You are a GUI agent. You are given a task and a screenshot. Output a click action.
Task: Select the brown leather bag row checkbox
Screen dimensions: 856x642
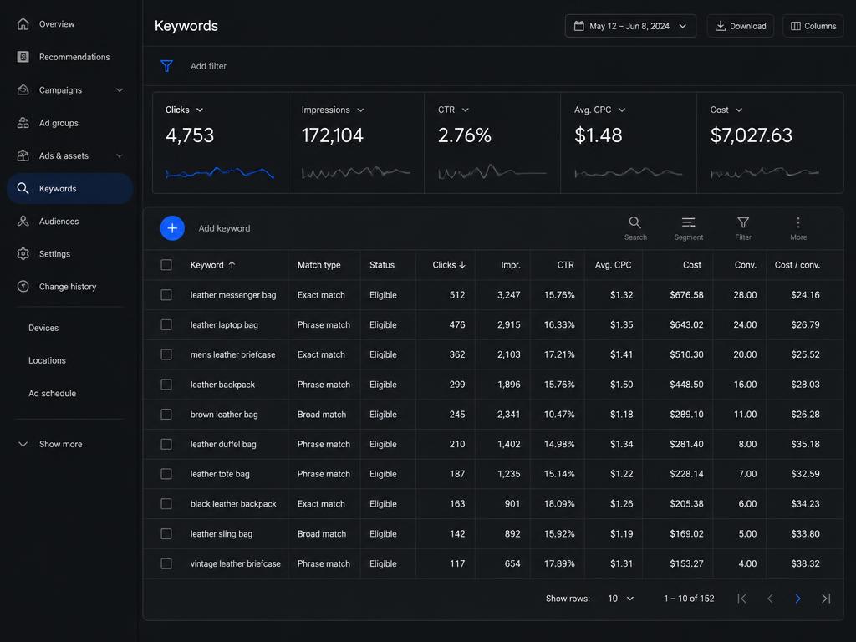coord(166,415)
